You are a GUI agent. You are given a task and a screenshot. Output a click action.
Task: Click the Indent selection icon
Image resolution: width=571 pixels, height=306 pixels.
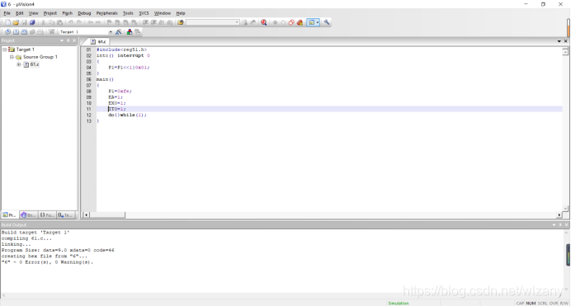[145, 22]
